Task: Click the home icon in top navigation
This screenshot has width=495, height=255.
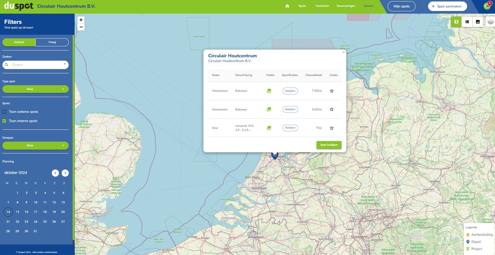Action: [x=287, y=6]
